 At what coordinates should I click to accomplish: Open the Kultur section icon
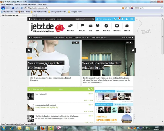coord(106,26)
